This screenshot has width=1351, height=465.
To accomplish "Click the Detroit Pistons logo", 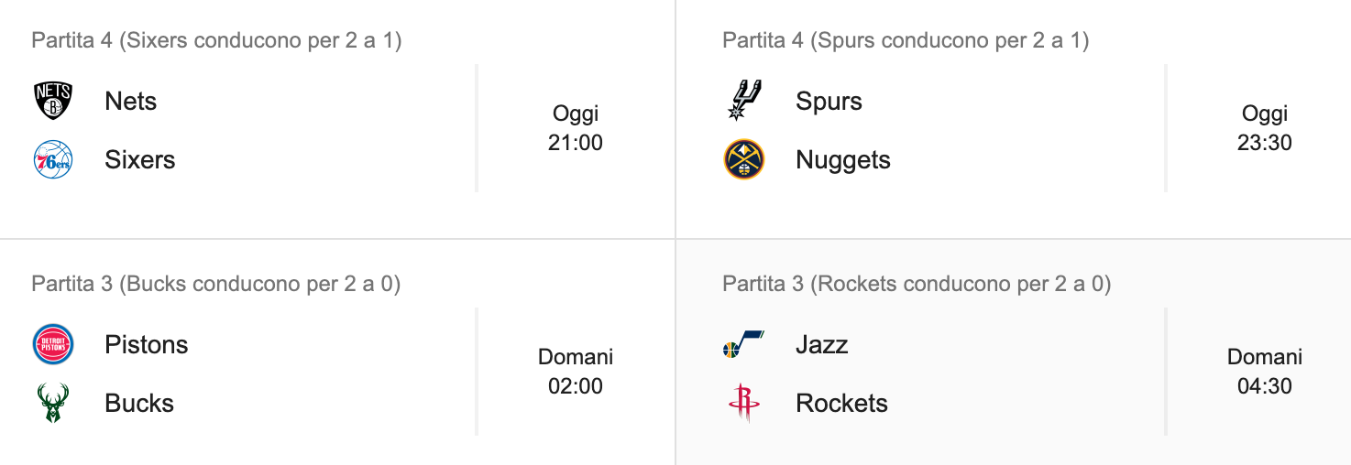I will tap(52, 344).
